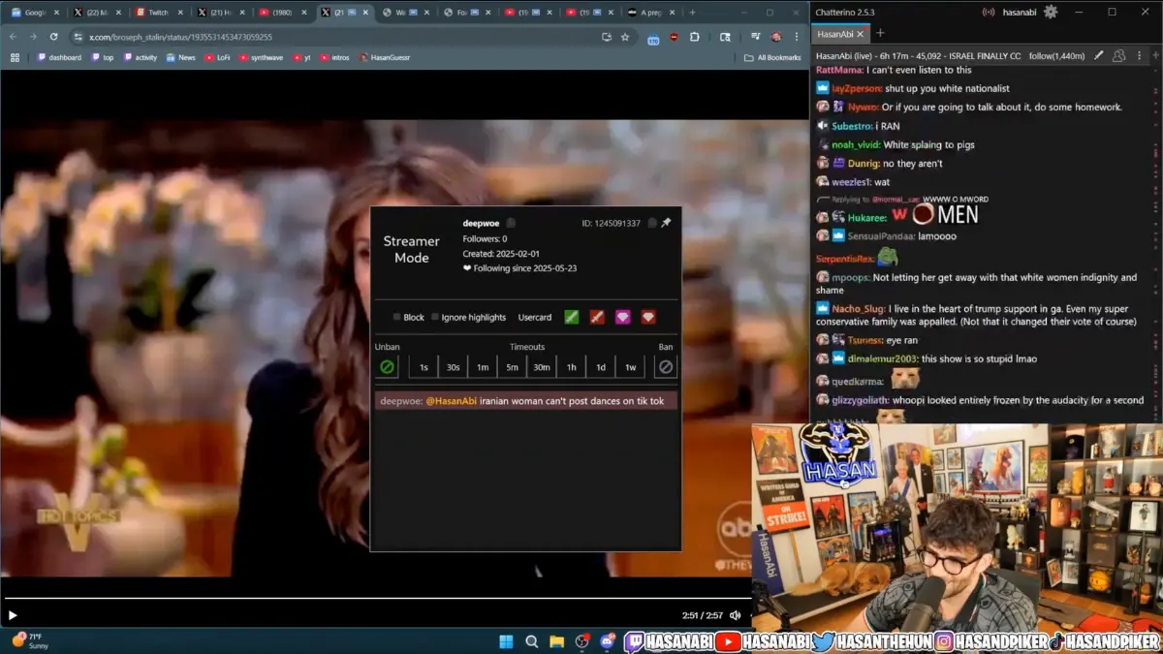Screen dimensions: 1163x654
Task: Open the follow(1,440m) mode selector
Action: [x=1056, y=55]
